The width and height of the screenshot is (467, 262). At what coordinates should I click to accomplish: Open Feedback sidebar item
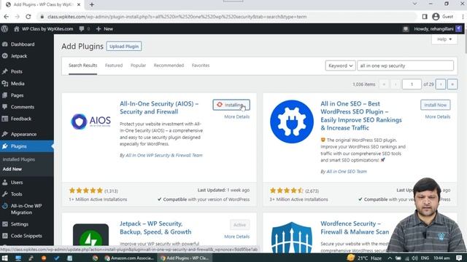point(21,119)
